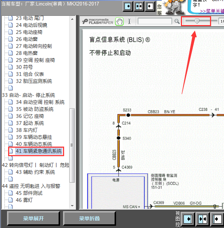The image size is (224, 228).
Task: Open 34 自动空调 控制 系统 item
Action: click(x=40, y=102)
